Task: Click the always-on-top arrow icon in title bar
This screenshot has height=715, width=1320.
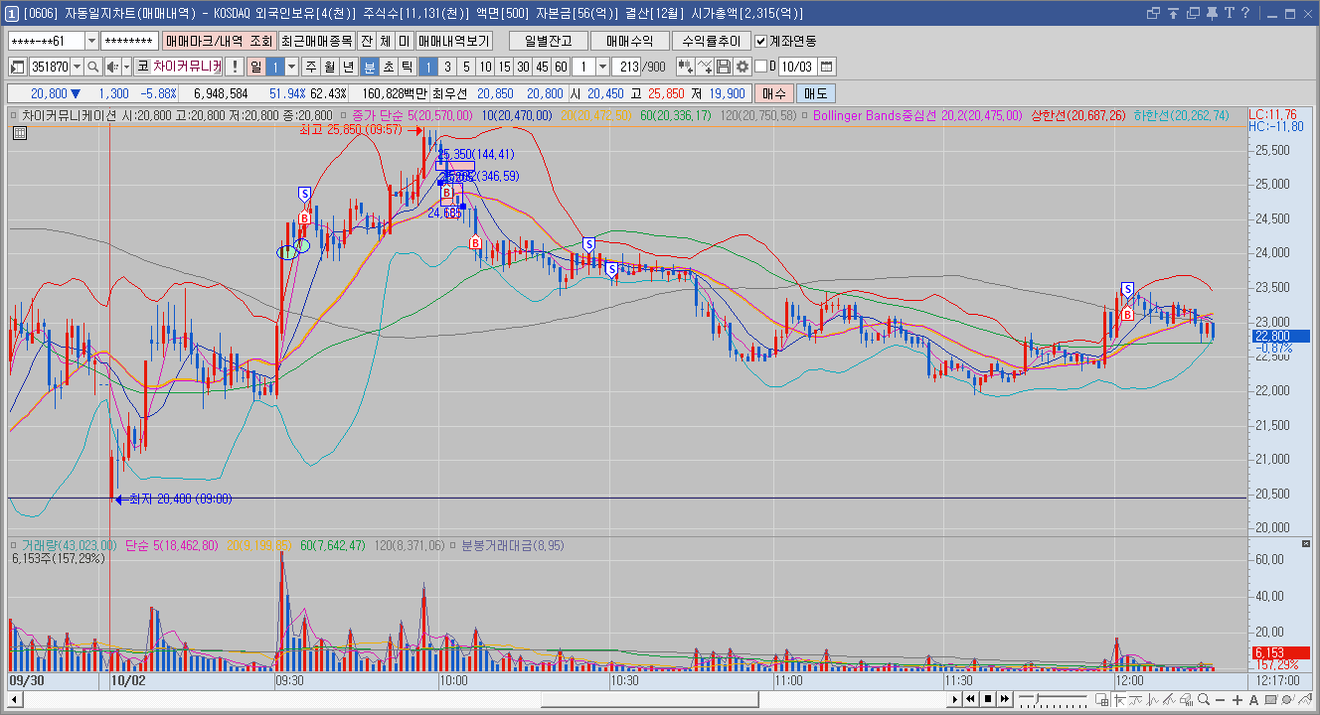Action: click(1173, 13)
